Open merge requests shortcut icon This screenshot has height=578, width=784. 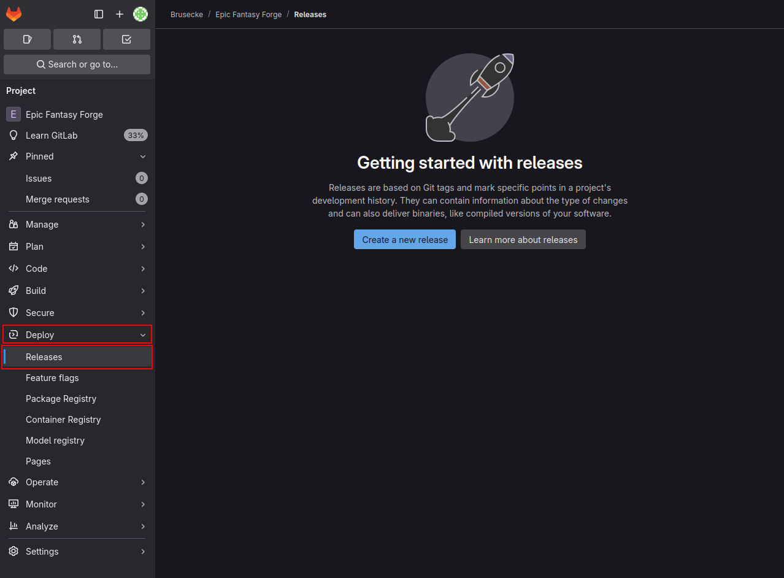click(x=77, y=39)
